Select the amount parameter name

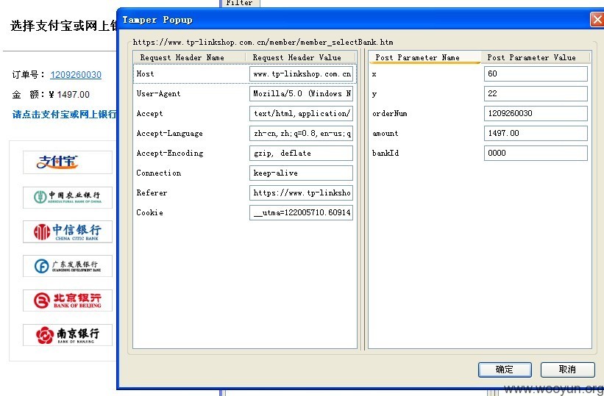386,133
